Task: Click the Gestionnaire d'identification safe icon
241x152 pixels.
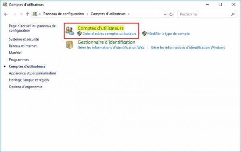Action: [x=69, y=45]
